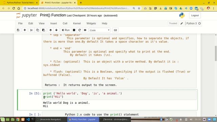Open the Edit menu
The height and width of the screenshot is (122, 217).
tap(31, 23)
